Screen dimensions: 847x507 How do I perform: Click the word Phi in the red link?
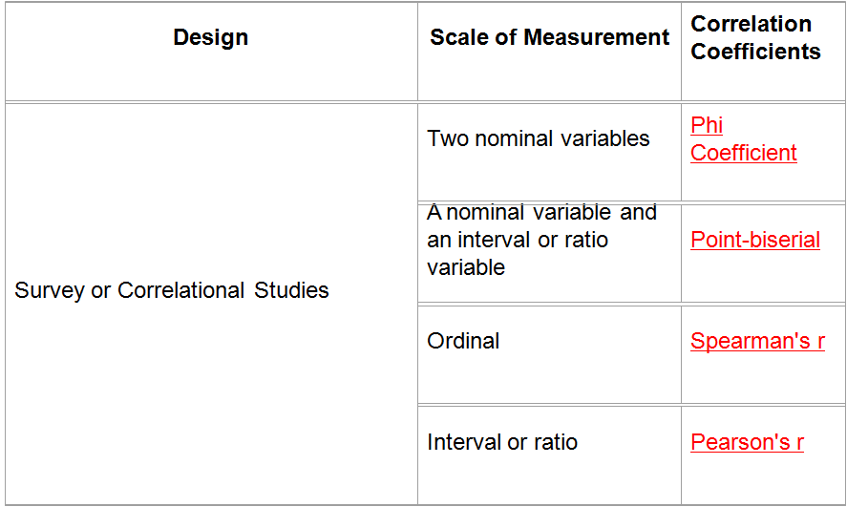tap(707, 125)
